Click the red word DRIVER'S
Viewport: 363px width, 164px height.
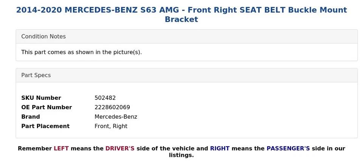120,149
